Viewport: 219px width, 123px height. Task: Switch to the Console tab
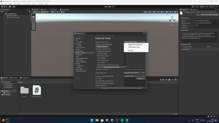click(x=14, y=78)
